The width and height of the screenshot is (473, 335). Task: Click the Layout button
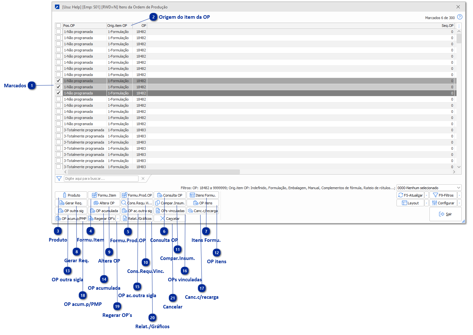[x=410, y=203]
